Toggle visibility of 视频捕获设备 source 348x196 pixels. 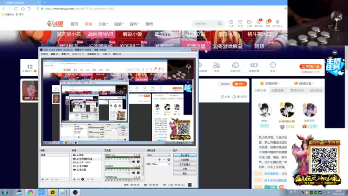point(74,159)
